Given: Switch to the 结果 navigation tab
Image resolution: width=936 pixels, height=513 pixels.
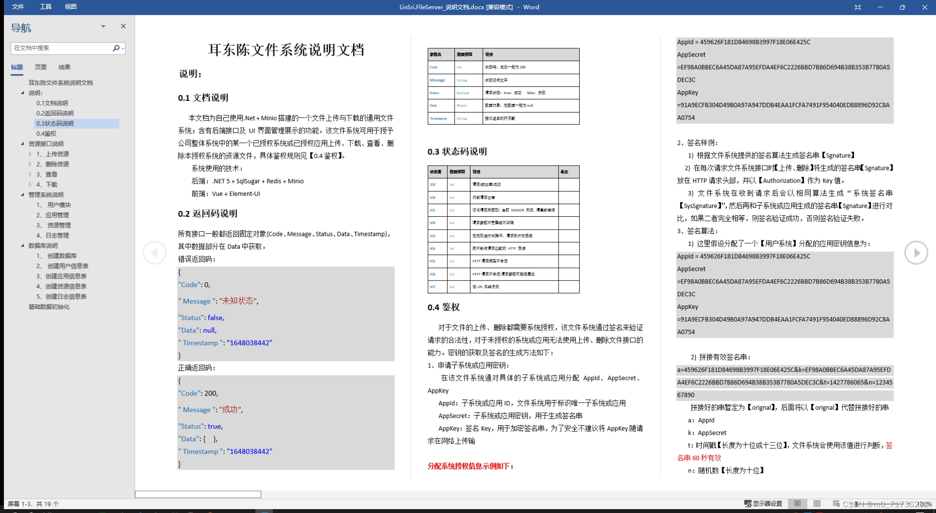Looking at the screenshot, I should (x=64, y=67).
